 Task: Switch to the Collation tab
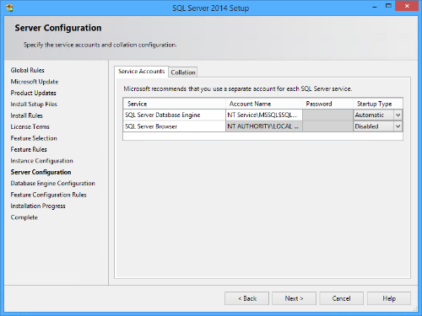point(183,72)
